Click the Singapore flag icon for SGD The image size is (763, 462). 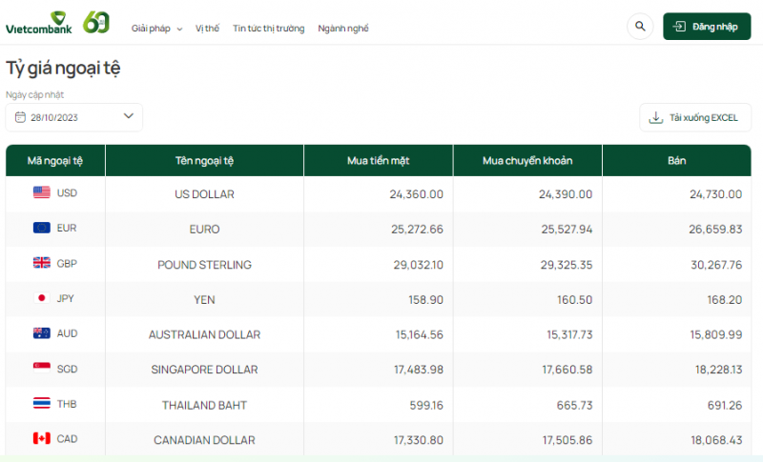42,369
